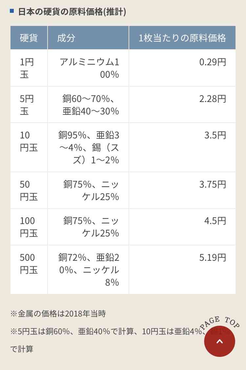Image resolution: width=246 pixels, height=370 pixels.
Task: Select the 硬貨 column header
Action: [x=29, y=38]
